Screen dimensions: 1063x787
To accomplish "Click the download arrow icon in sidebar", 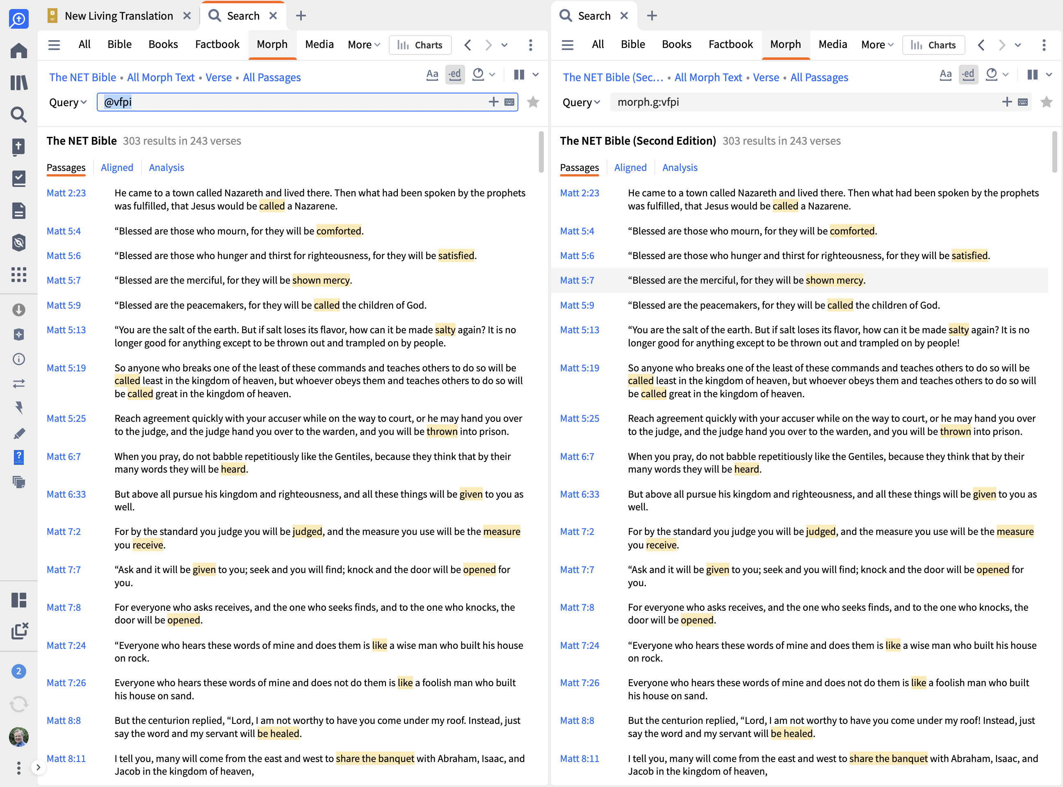I will 18,309.
